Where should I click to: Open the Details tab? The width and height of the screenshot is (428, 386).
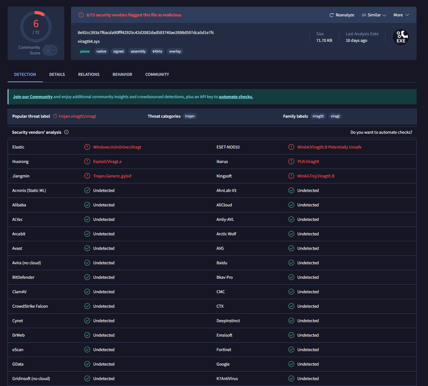tap(57, 75)
